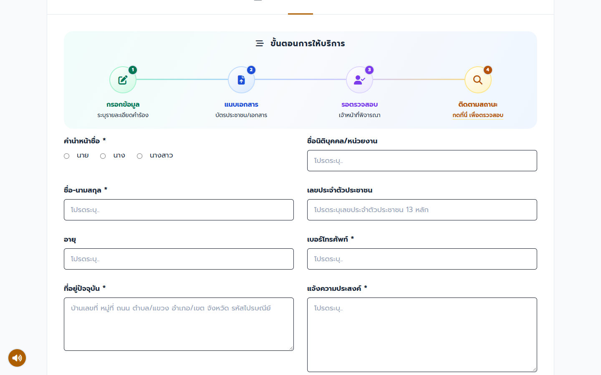Click the speaker audio button
Viewport: 601px width, 375px height.
[x=17, y=358]
